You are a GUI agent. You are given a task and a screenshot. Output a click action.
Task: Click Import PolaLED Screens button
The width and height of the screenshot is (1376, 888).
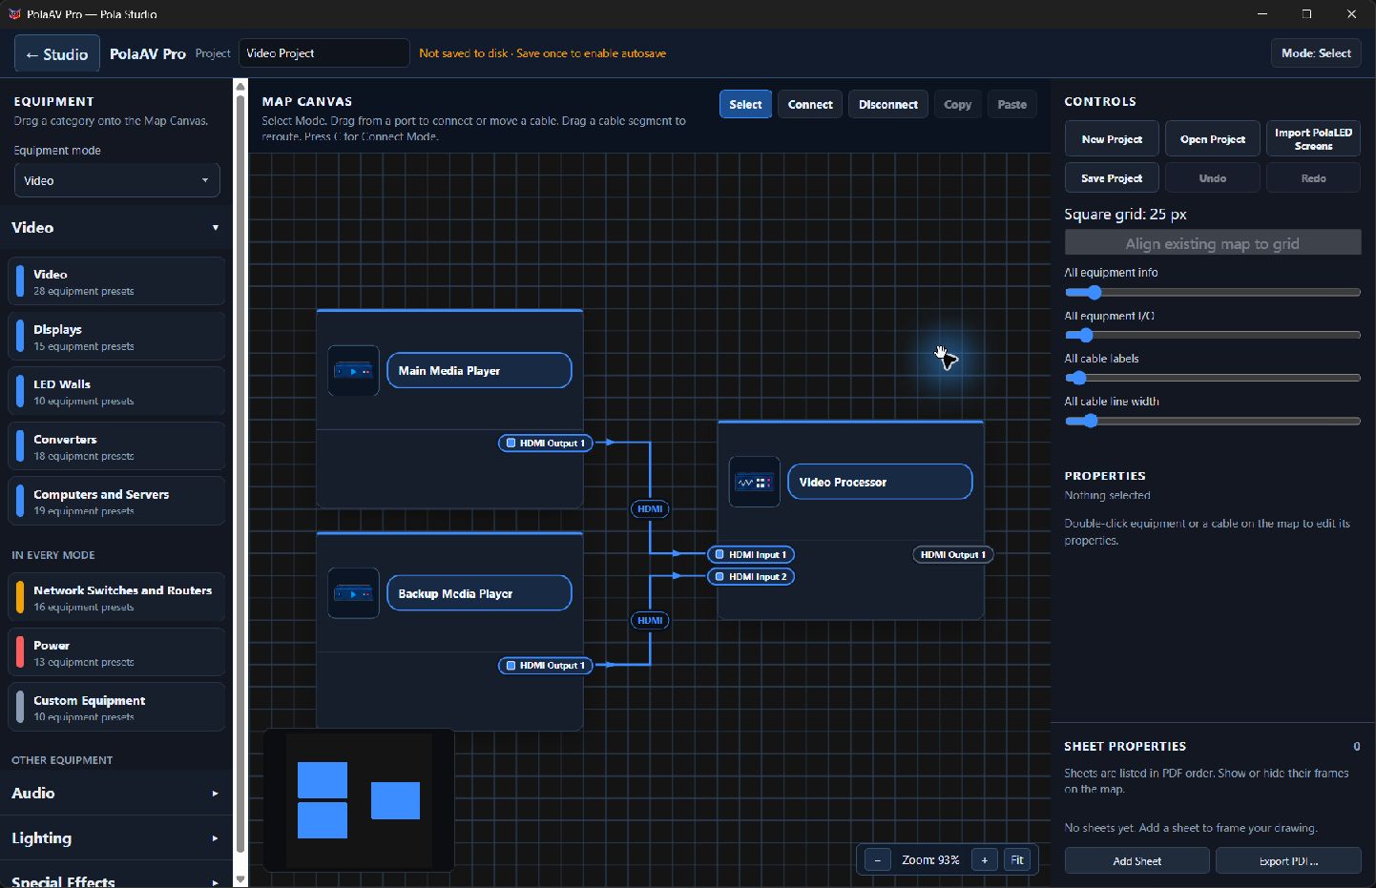1313,139
